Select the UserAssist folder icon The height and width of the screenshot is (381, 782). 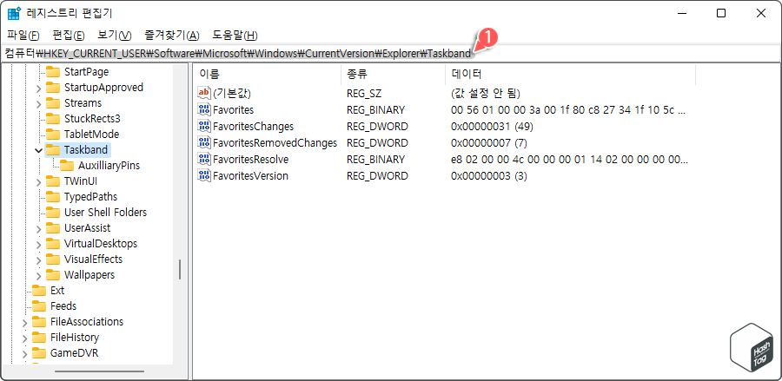53,228
